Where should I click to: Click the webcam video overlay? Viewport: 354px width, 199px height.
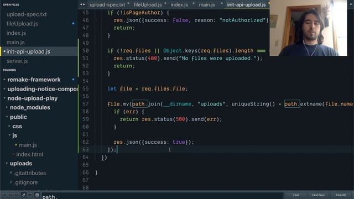(x=309, y=28)
